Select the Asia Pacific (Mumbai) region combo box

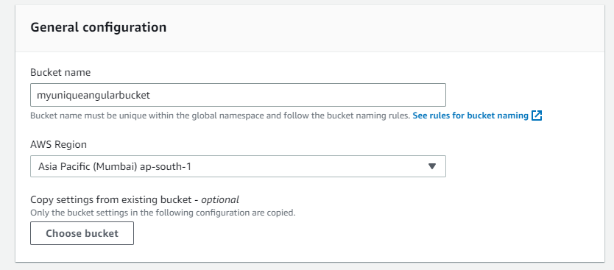(238, 166)
